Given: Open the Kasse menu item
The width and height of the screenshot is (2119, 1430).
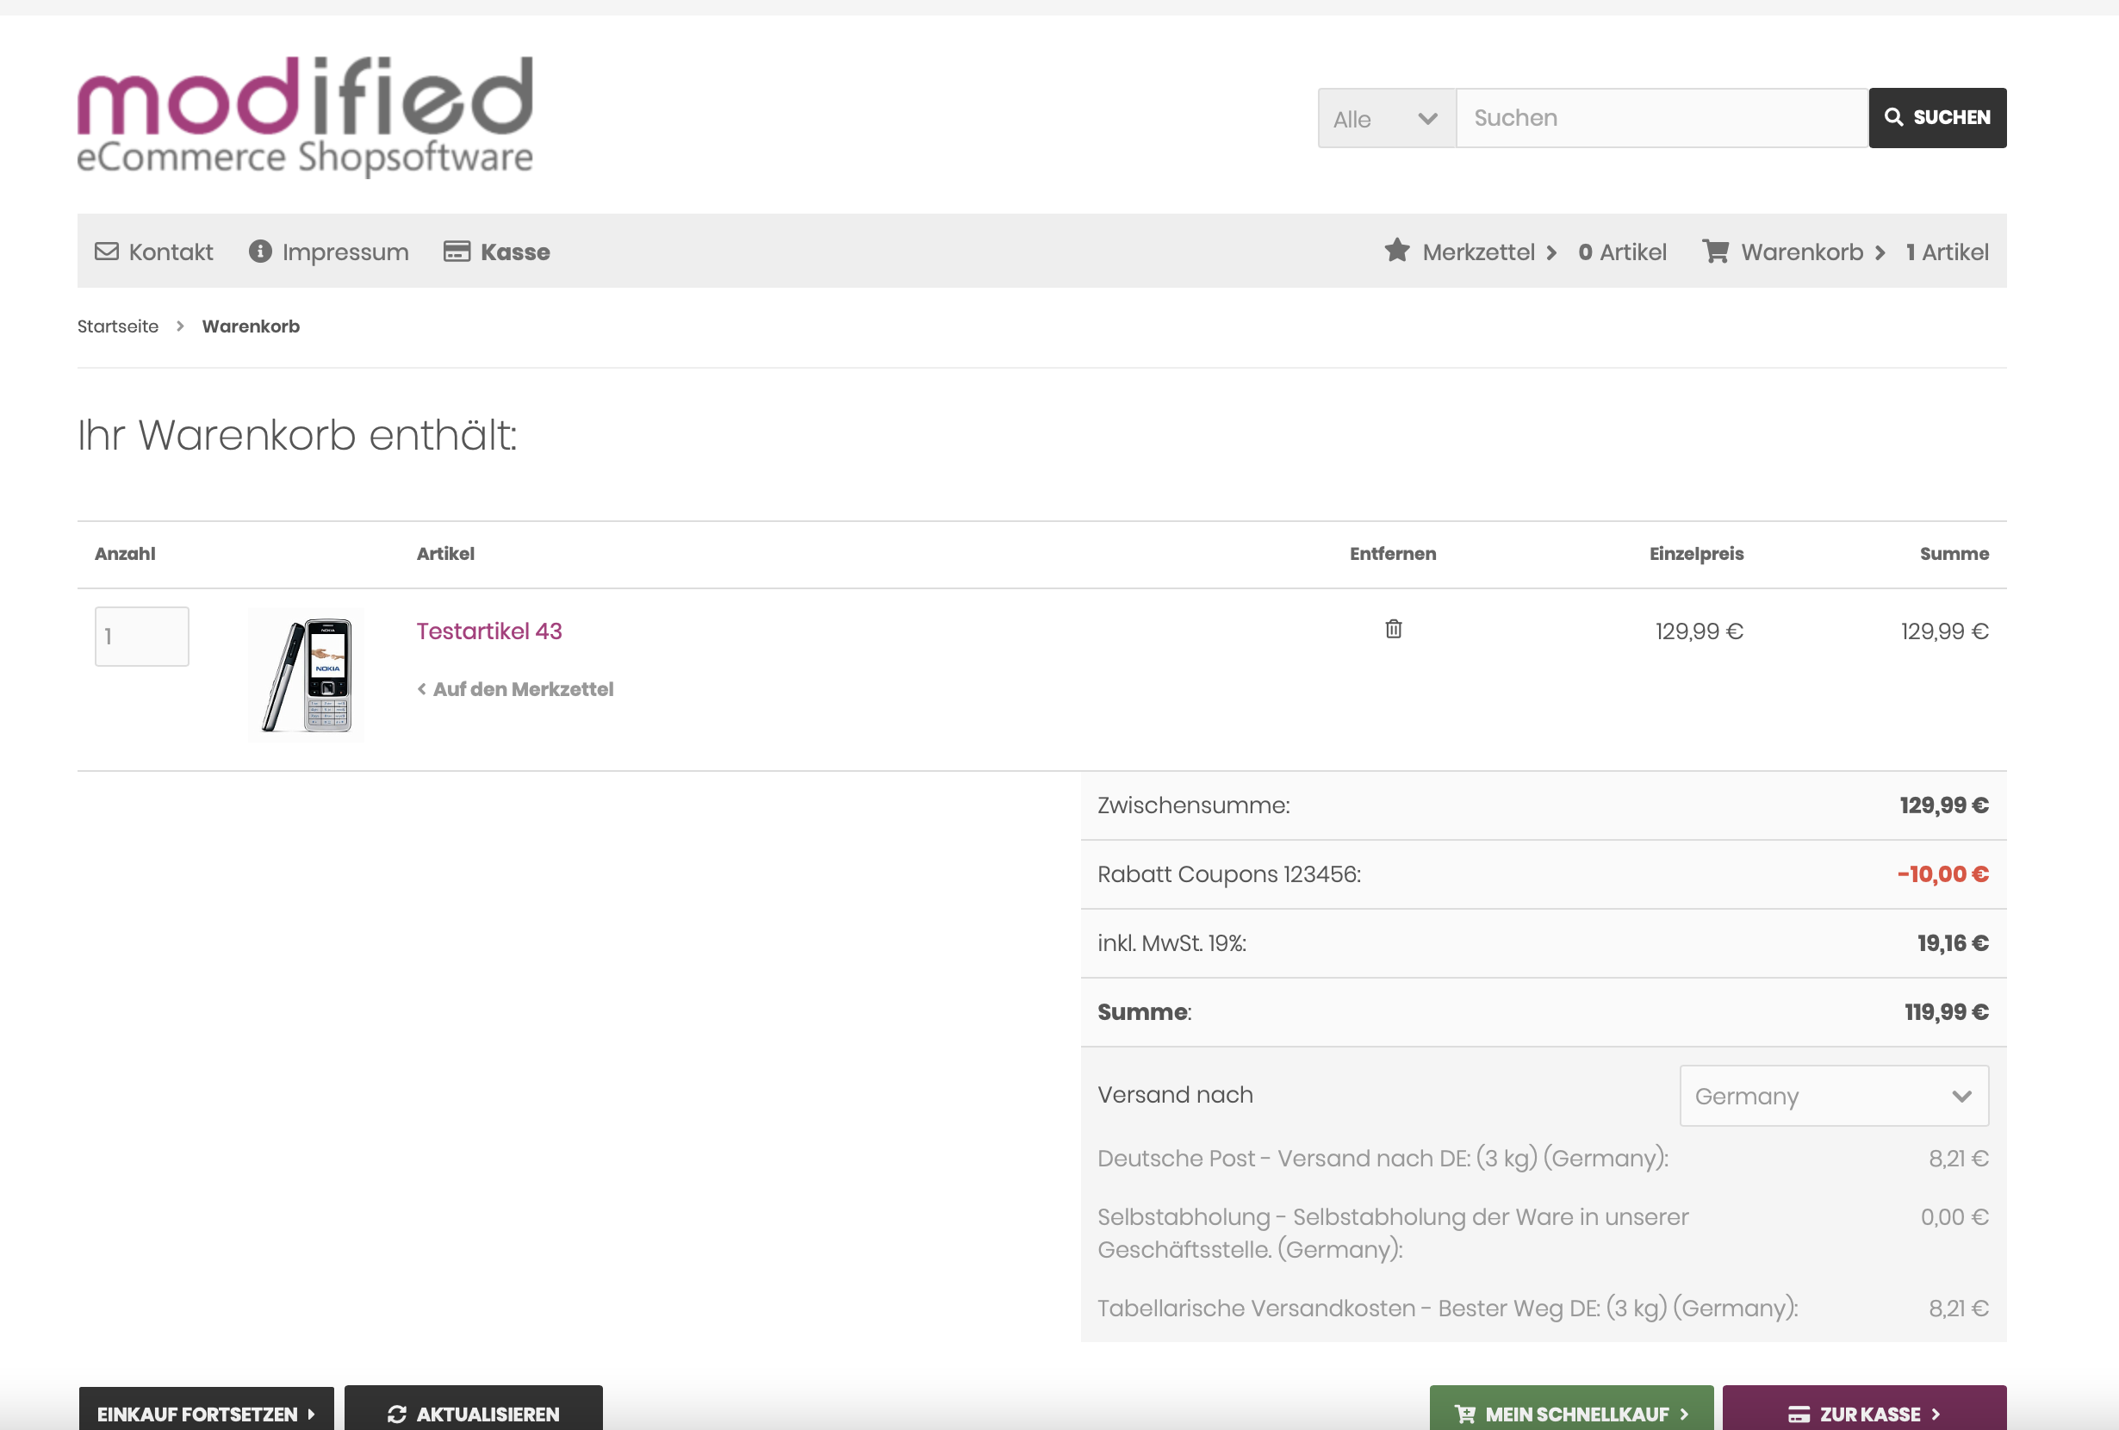Looking at the screenshot, I should [x=515, y=252].
